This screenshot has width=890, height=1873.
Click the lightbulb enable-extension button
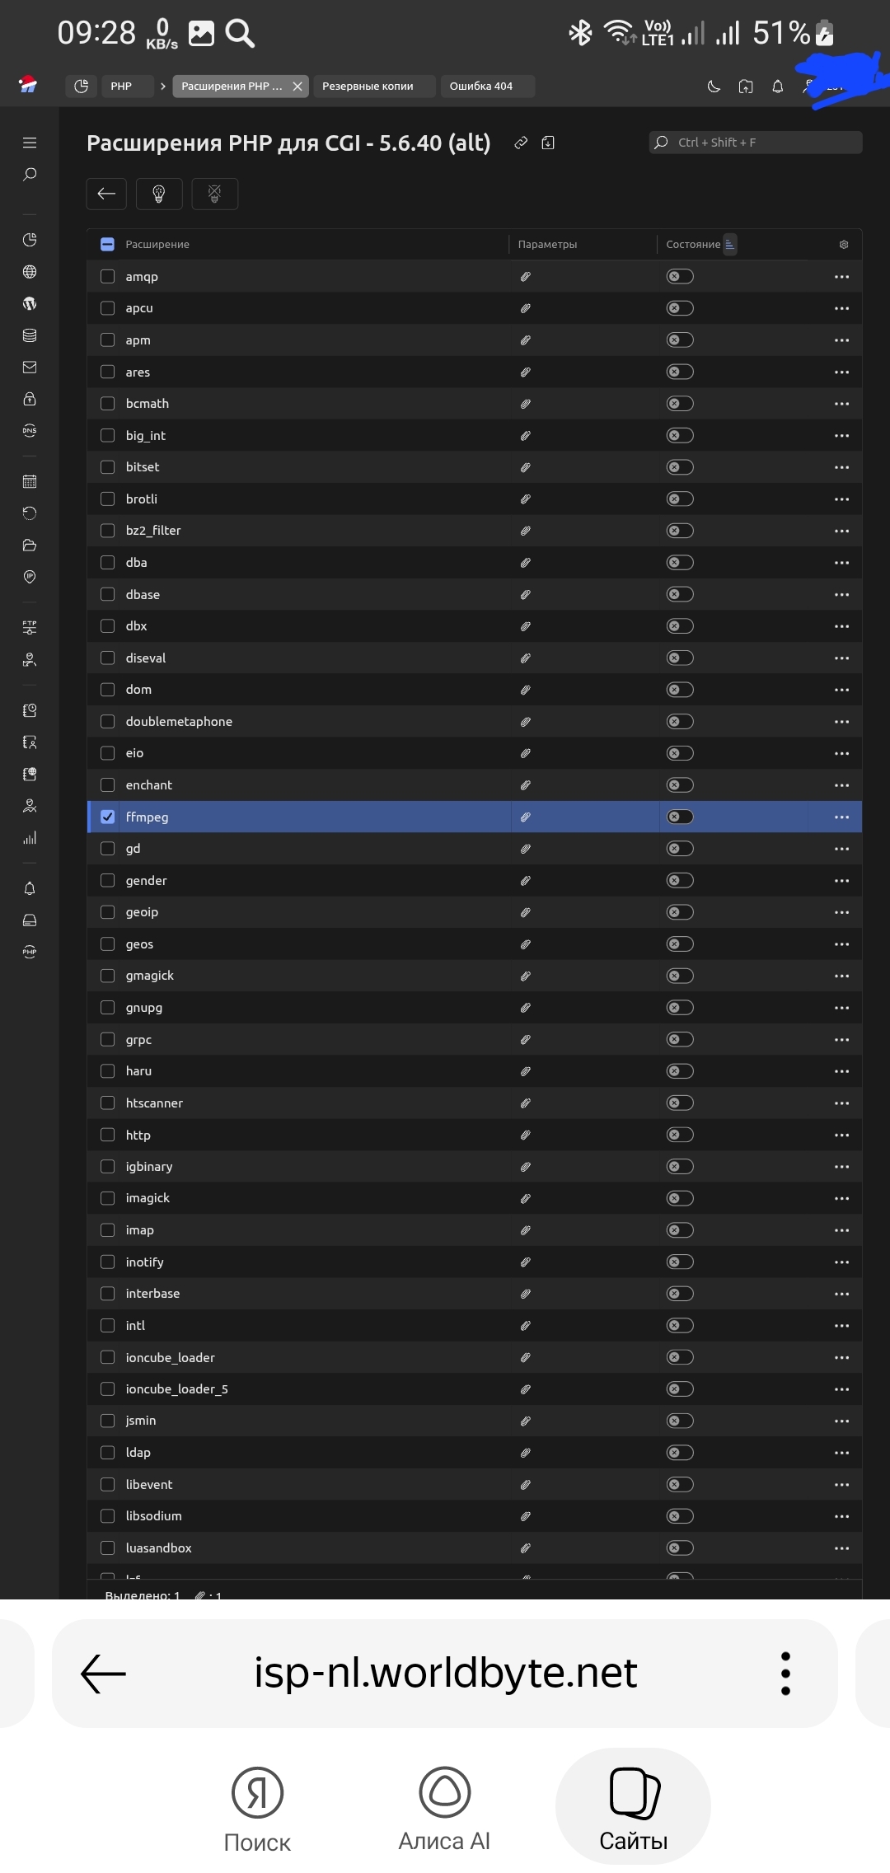pos(159,194)
